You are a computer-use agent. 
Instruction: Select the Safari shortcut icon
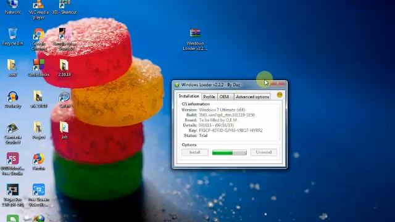click(64, 99)
